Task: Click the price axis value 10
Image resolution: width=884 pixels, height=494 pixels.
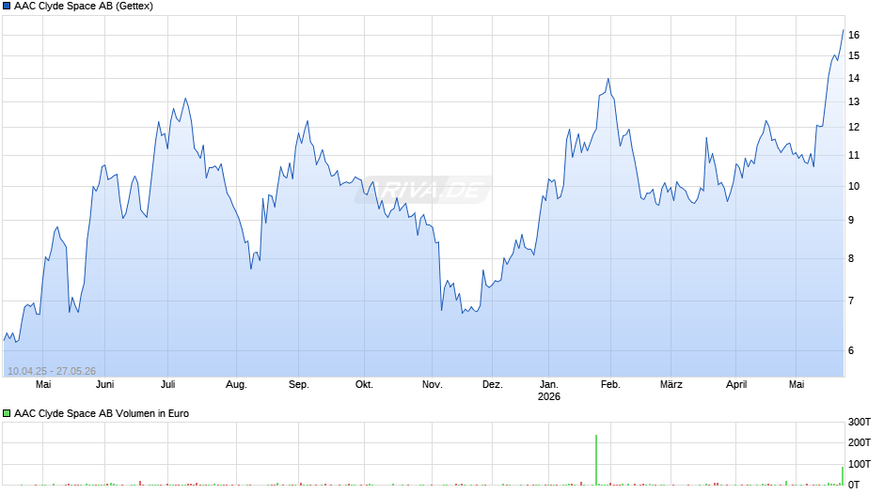Action: click(x=854, y=187)
